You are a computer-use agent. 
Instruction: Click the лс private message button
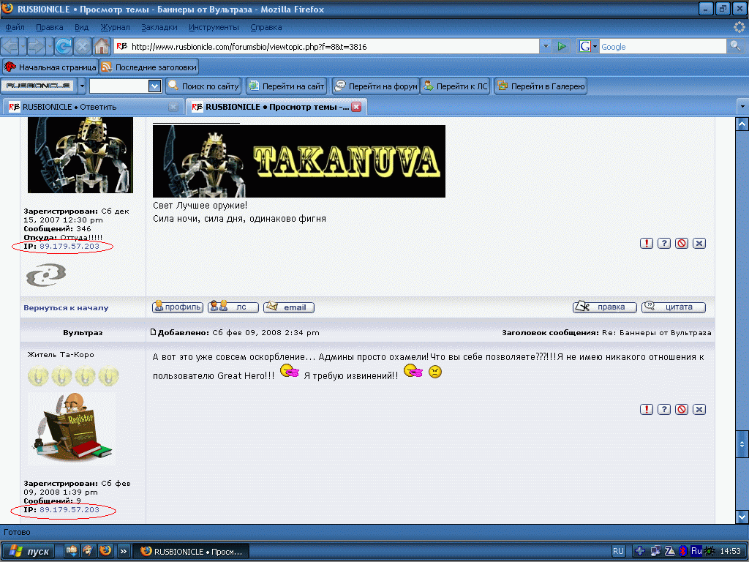233,307
